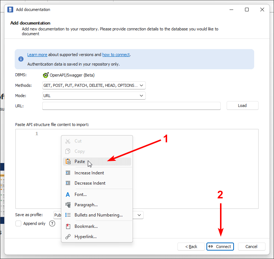274x259 pixels.
Task: Click the Cancel button
Action: tap(252, 247)
